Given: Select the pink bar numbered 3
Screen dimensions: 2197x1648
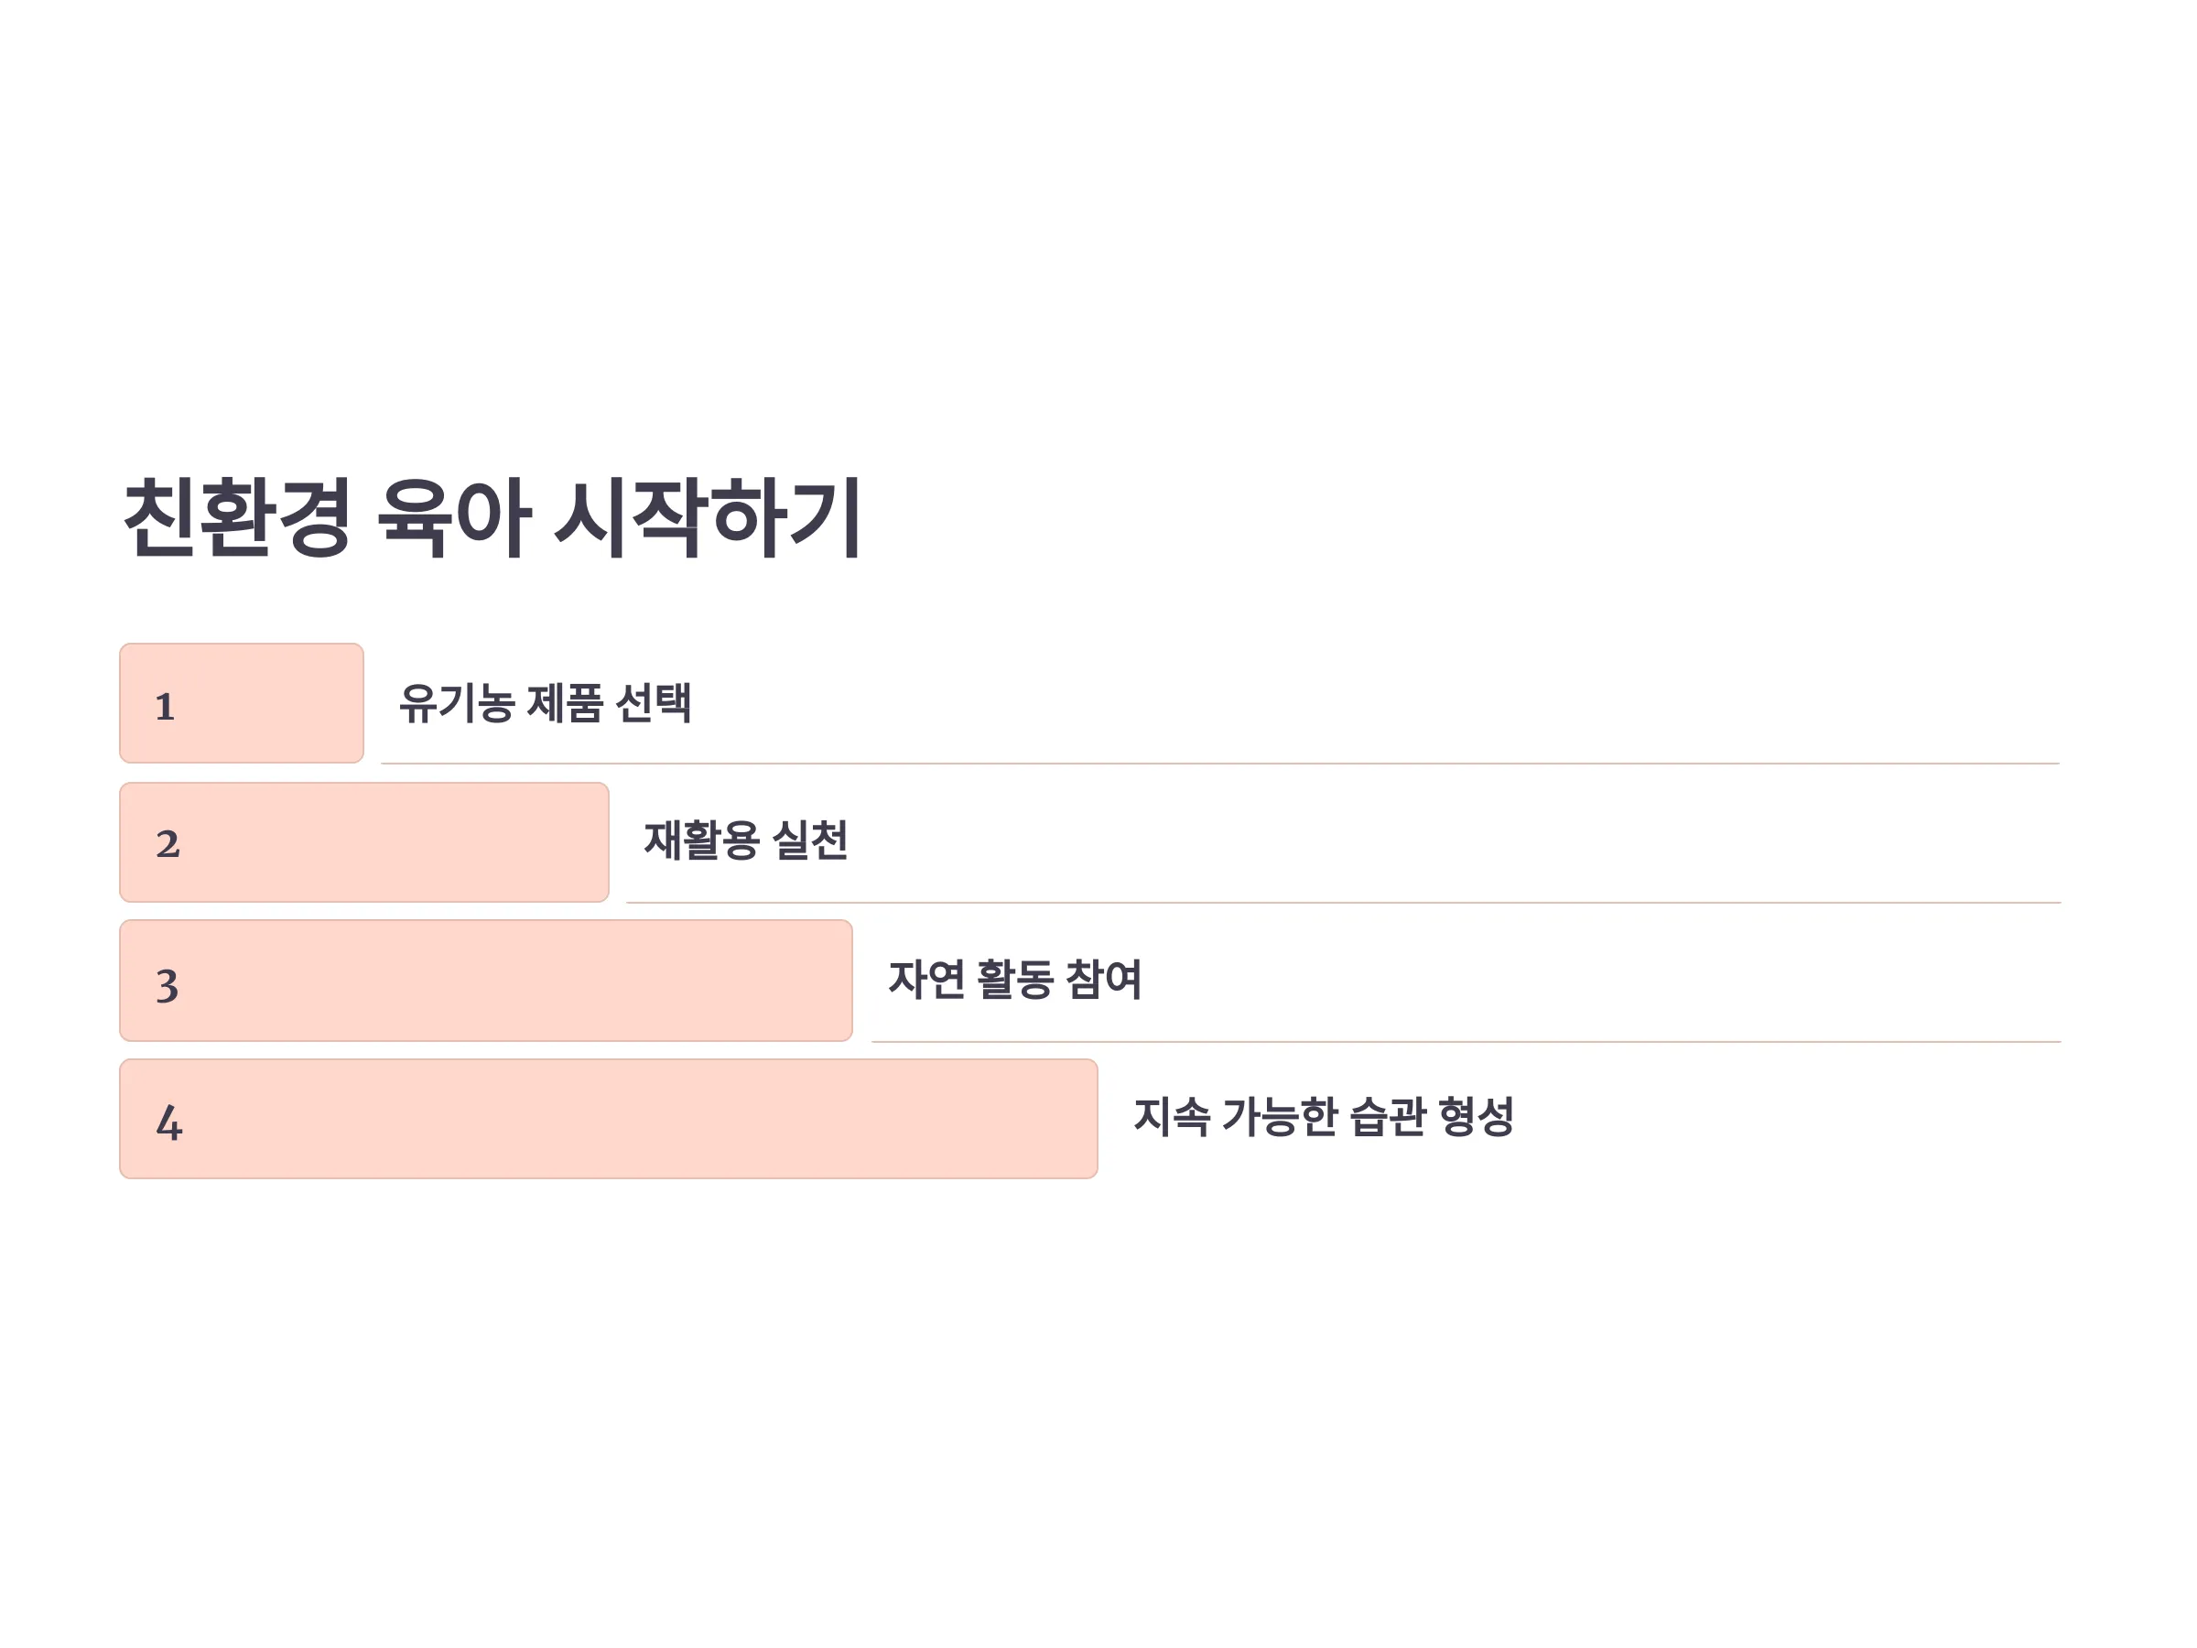Looking at the screenshot, I should [487, 981].
